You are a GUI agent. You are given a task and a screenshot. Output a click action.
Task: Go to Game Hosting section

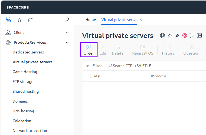[25, 72]
